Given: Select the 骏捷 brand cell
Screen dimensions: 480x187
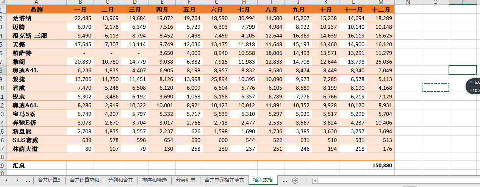Looking at the screenshot, I should 36,79.
